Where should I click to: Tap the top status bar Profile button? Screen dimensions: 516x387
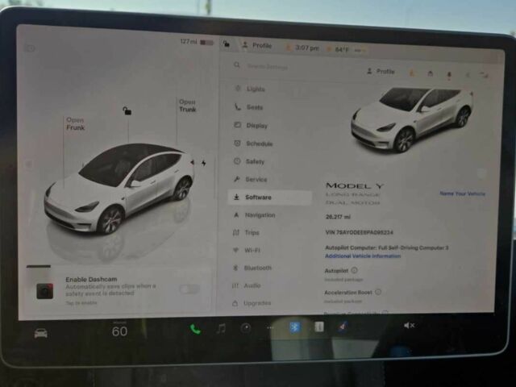257,45
